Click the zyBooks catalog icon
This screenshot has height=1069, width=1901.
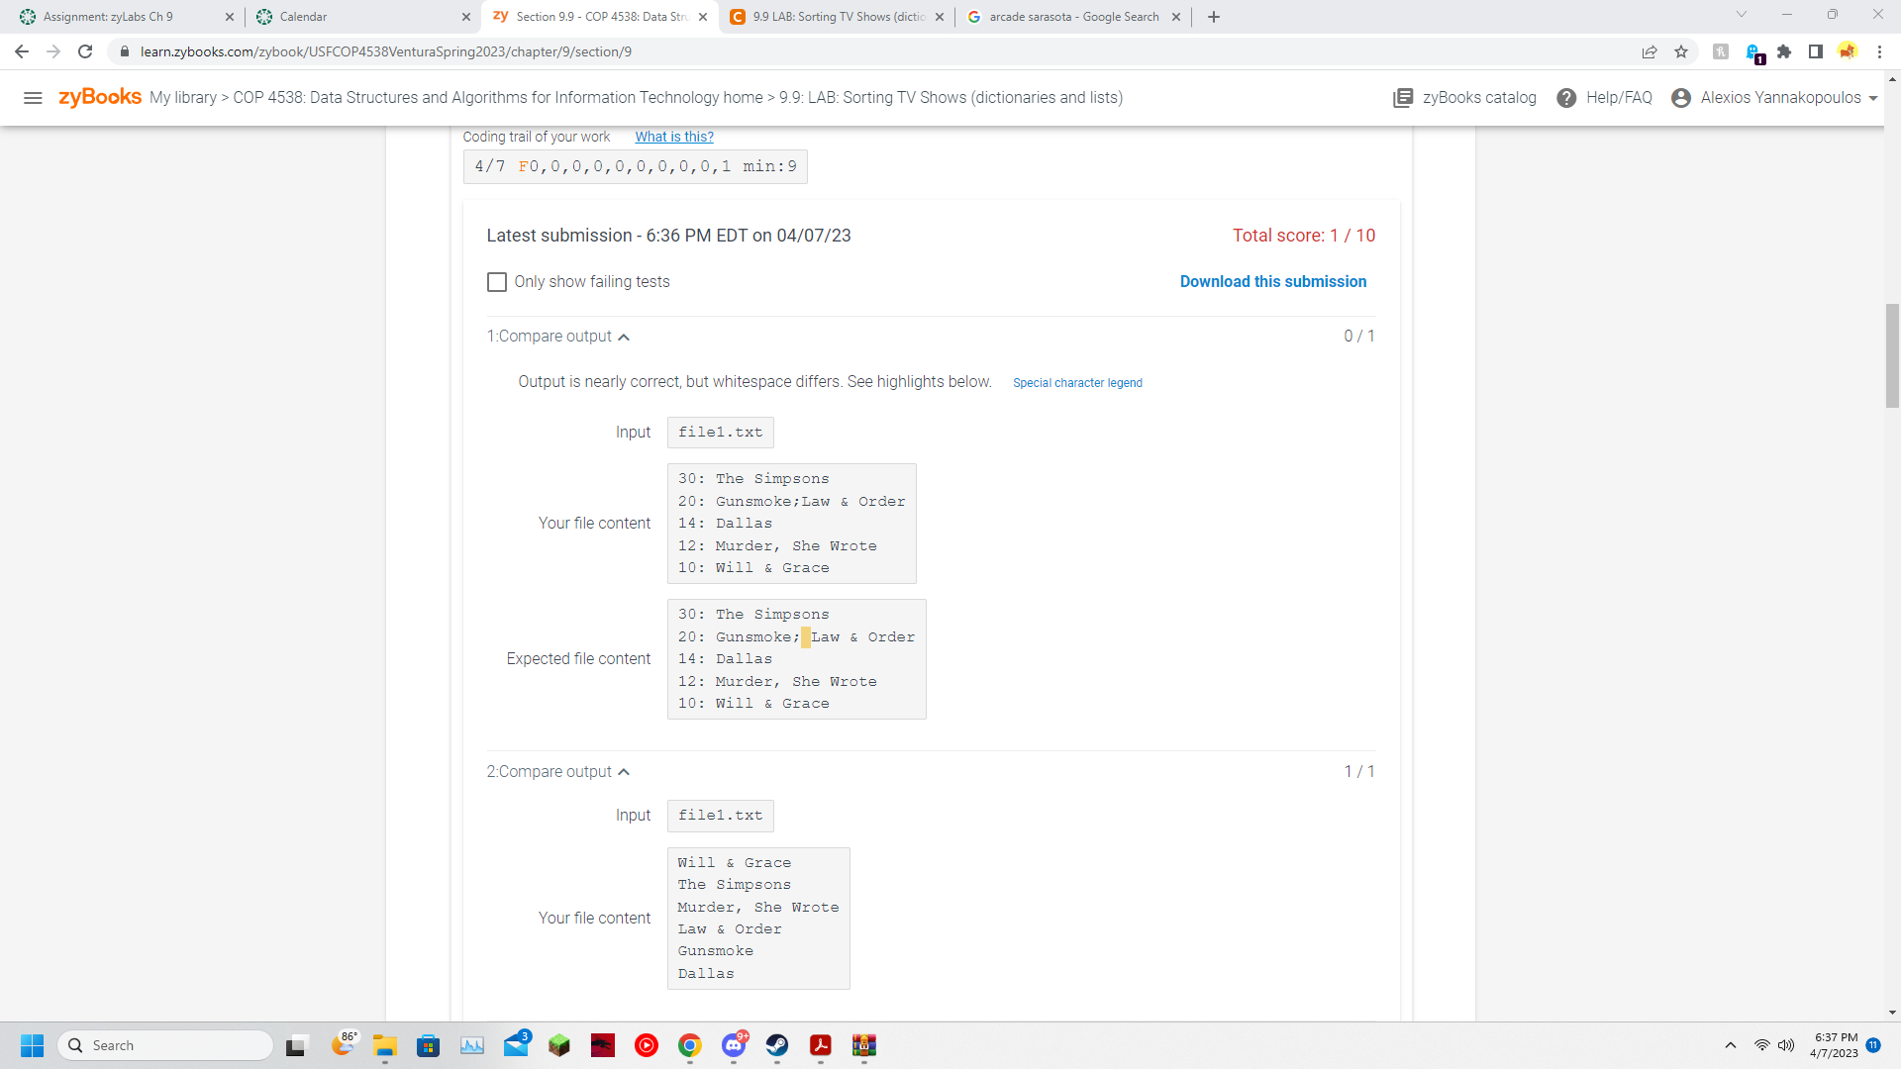click(1403, 98)
